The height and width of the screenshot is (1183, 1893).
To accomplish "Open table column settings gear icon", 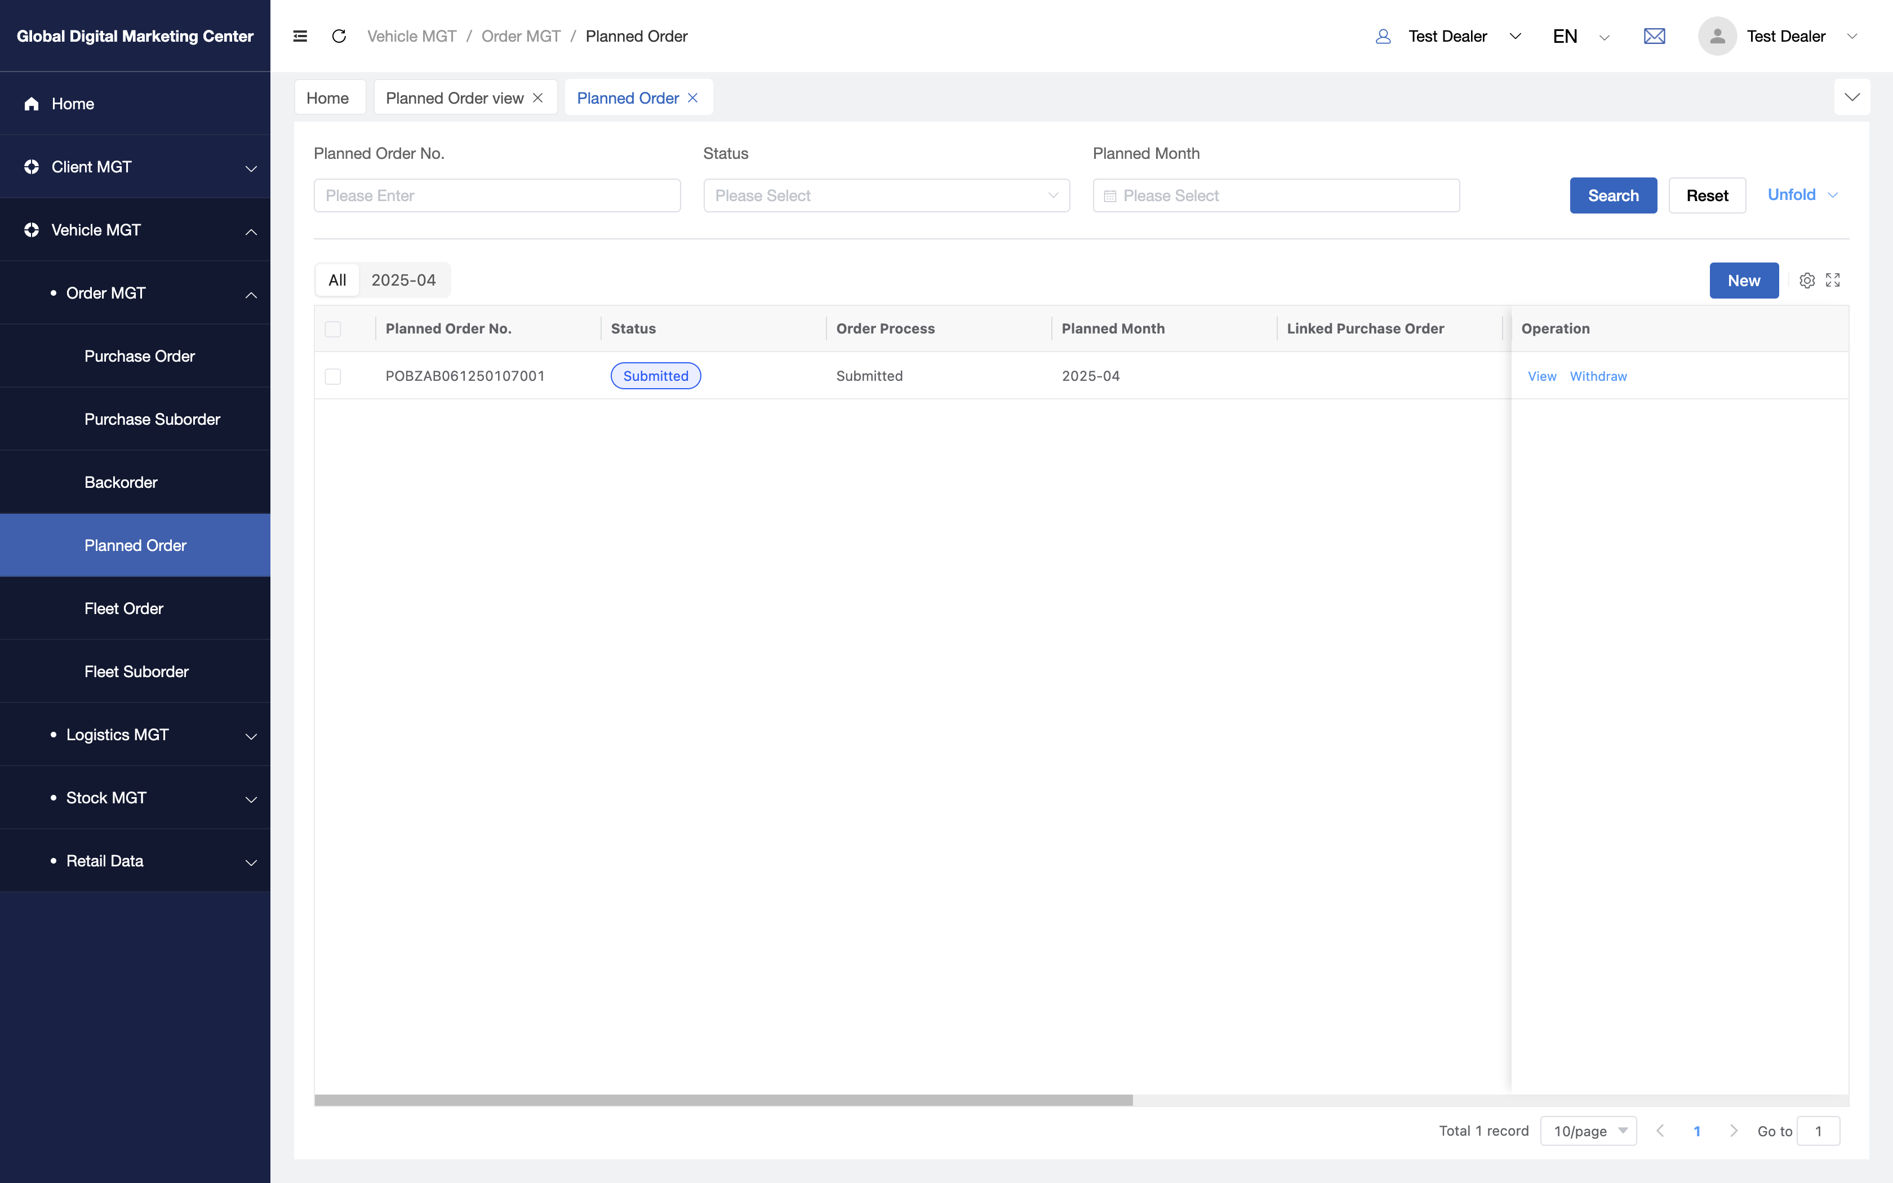I will [x=1806, y=280].
